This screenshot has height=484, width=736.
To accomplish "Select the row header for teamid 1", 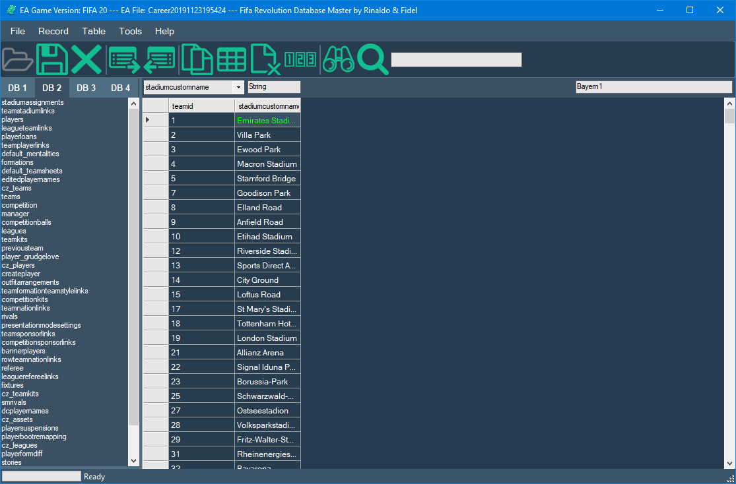I will (x=156, y=120).
